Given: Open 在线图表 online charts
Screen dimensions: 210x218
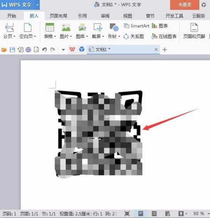Looking at the screenshot, I should 164,36.
